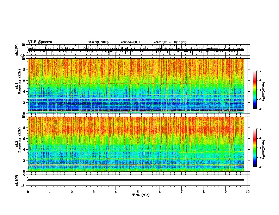Click the "1" tick on the time axis
Image resolution: width=279 pixels, height=215 pixels.
(50, 192)
